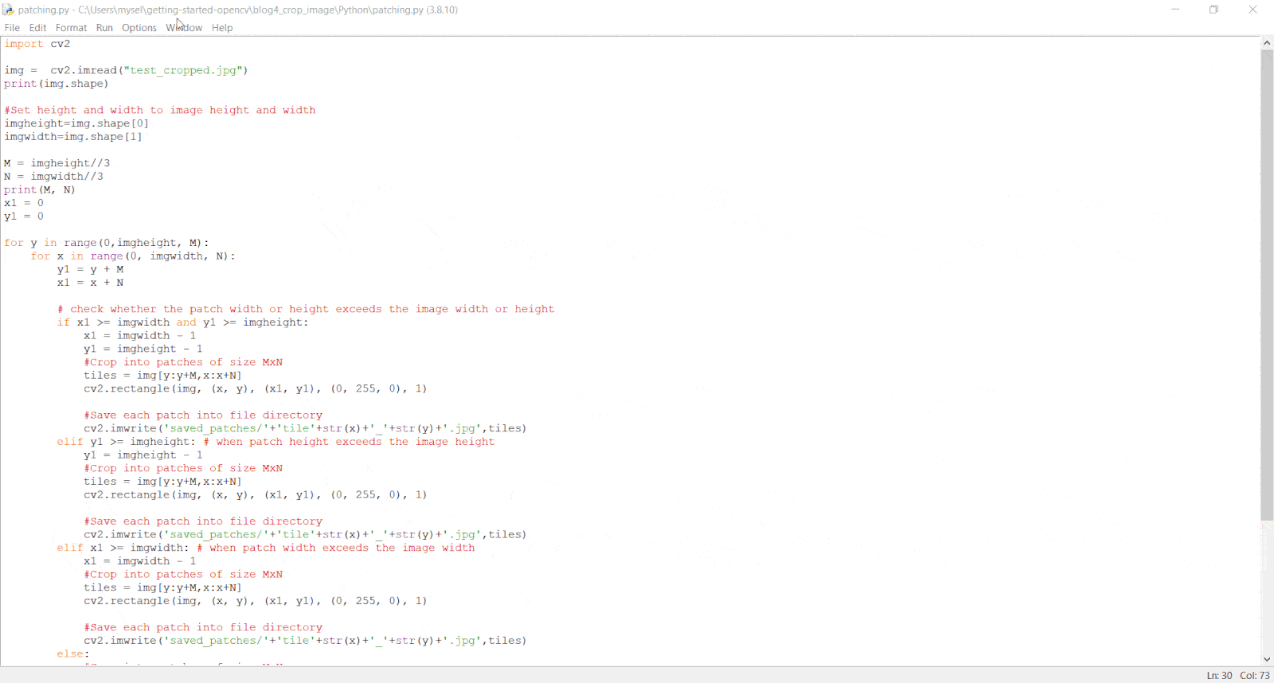Click the 'y1 = y + M' line
1274x683 pixels.
[x=90, y=269]
